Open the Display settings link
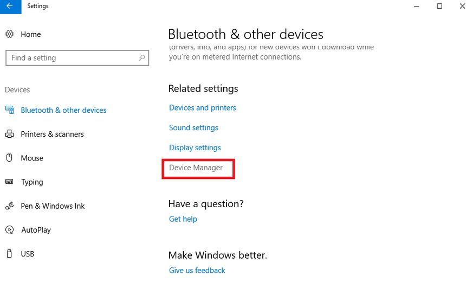The width and height of the screenshot is (466, 282). click(x=195, y=148)
